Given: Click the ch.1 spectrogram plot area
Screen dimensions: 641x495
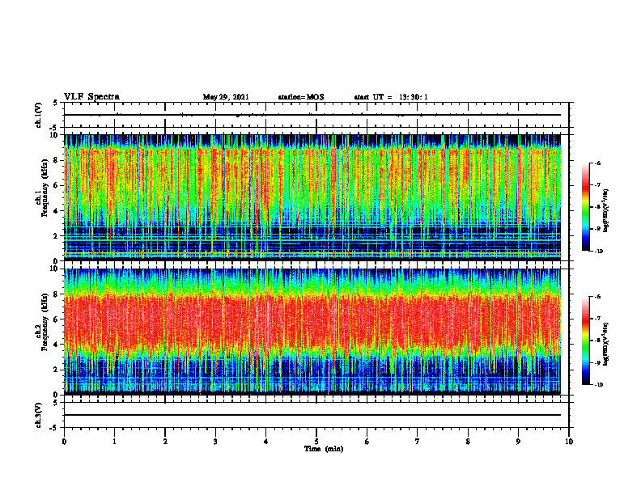Looking at the screenshot, I should 312,197.
